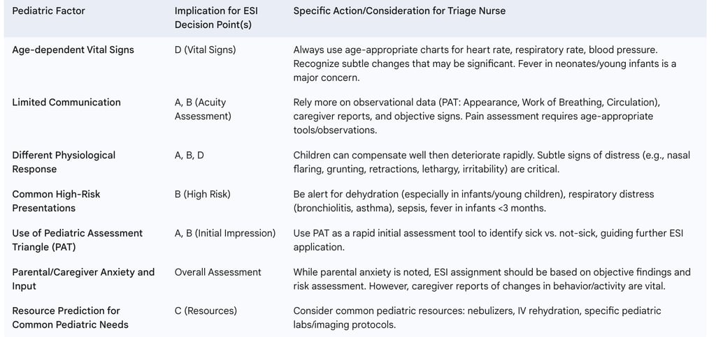Click the Implication for ESI Decision Point(s) header
Screen dimensions: 716x337
215,18
